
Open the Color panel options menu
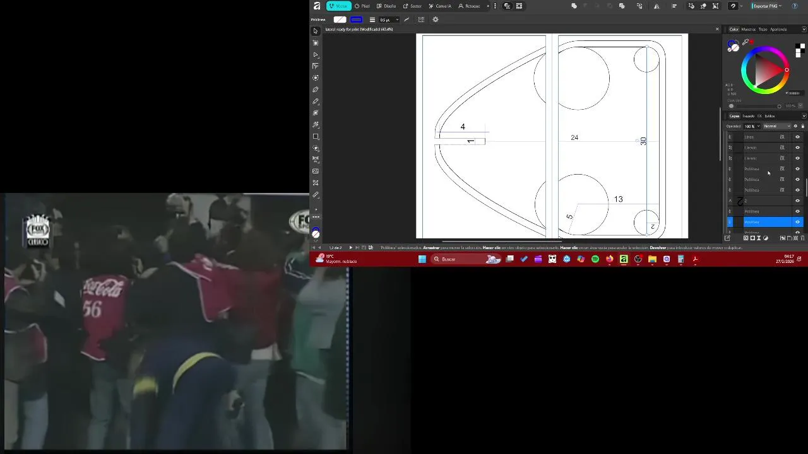[x=804, y=29]
